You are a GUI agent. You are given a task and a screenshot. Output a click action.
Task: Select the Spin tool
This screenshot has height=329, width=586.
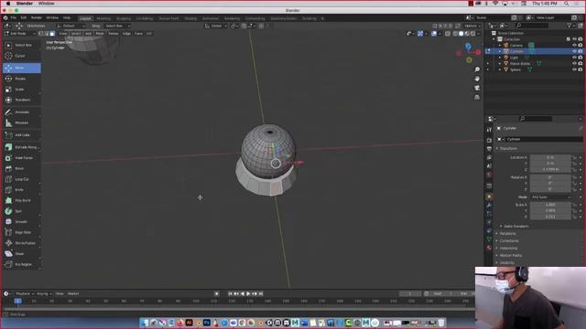22,211
